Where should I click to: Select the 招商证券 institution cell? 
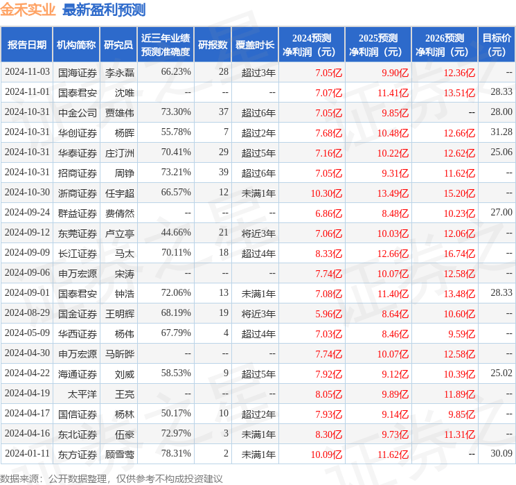point(78,173)
